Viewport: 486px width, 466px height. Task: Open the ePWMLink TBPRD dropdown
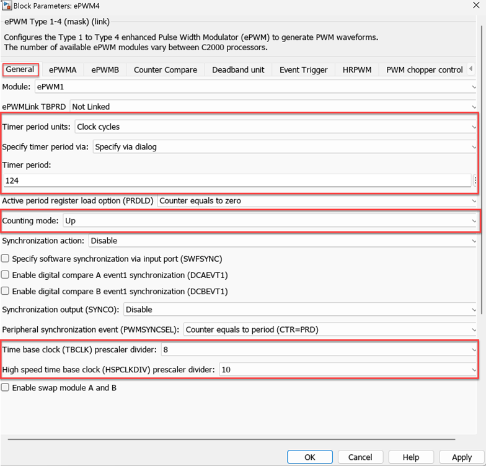(x=273, y=107)
